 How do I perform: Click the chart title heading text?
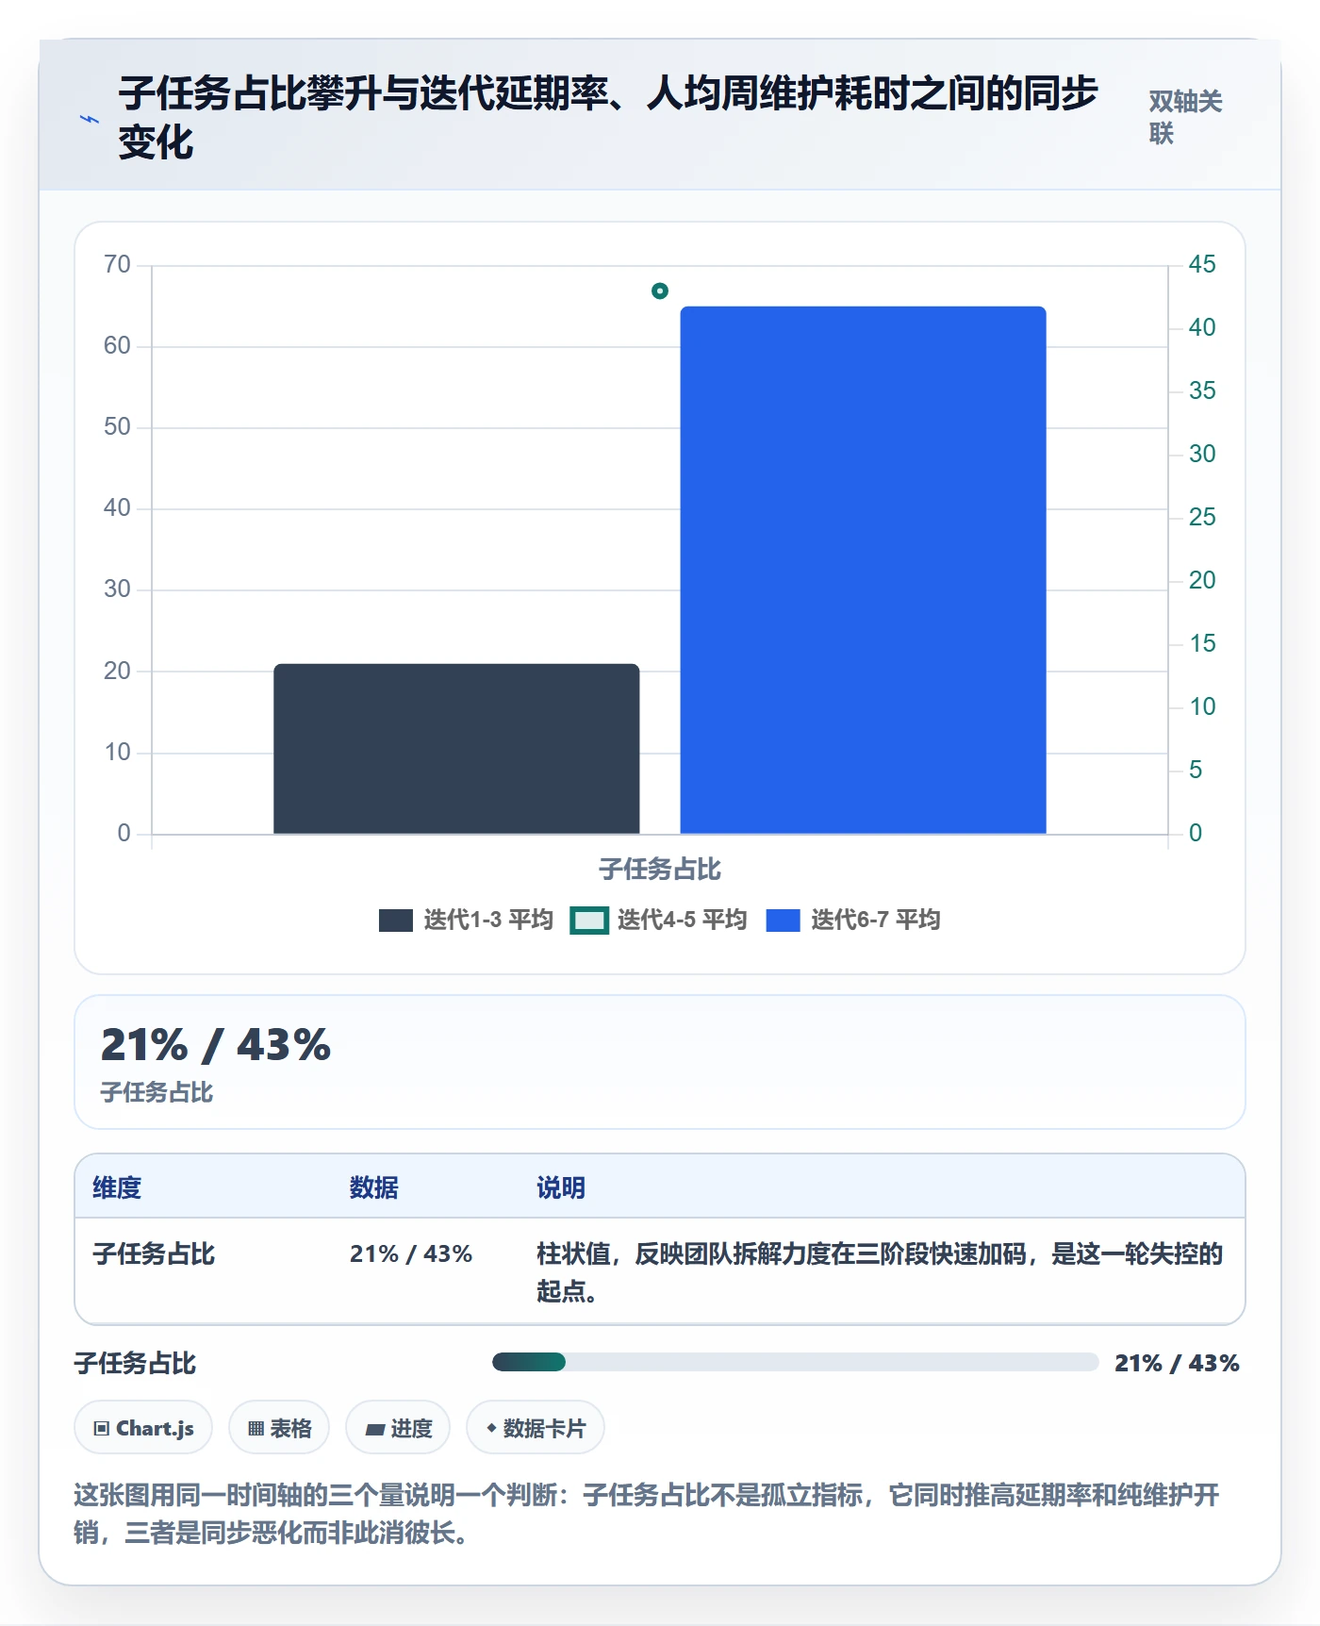[608, 118]
